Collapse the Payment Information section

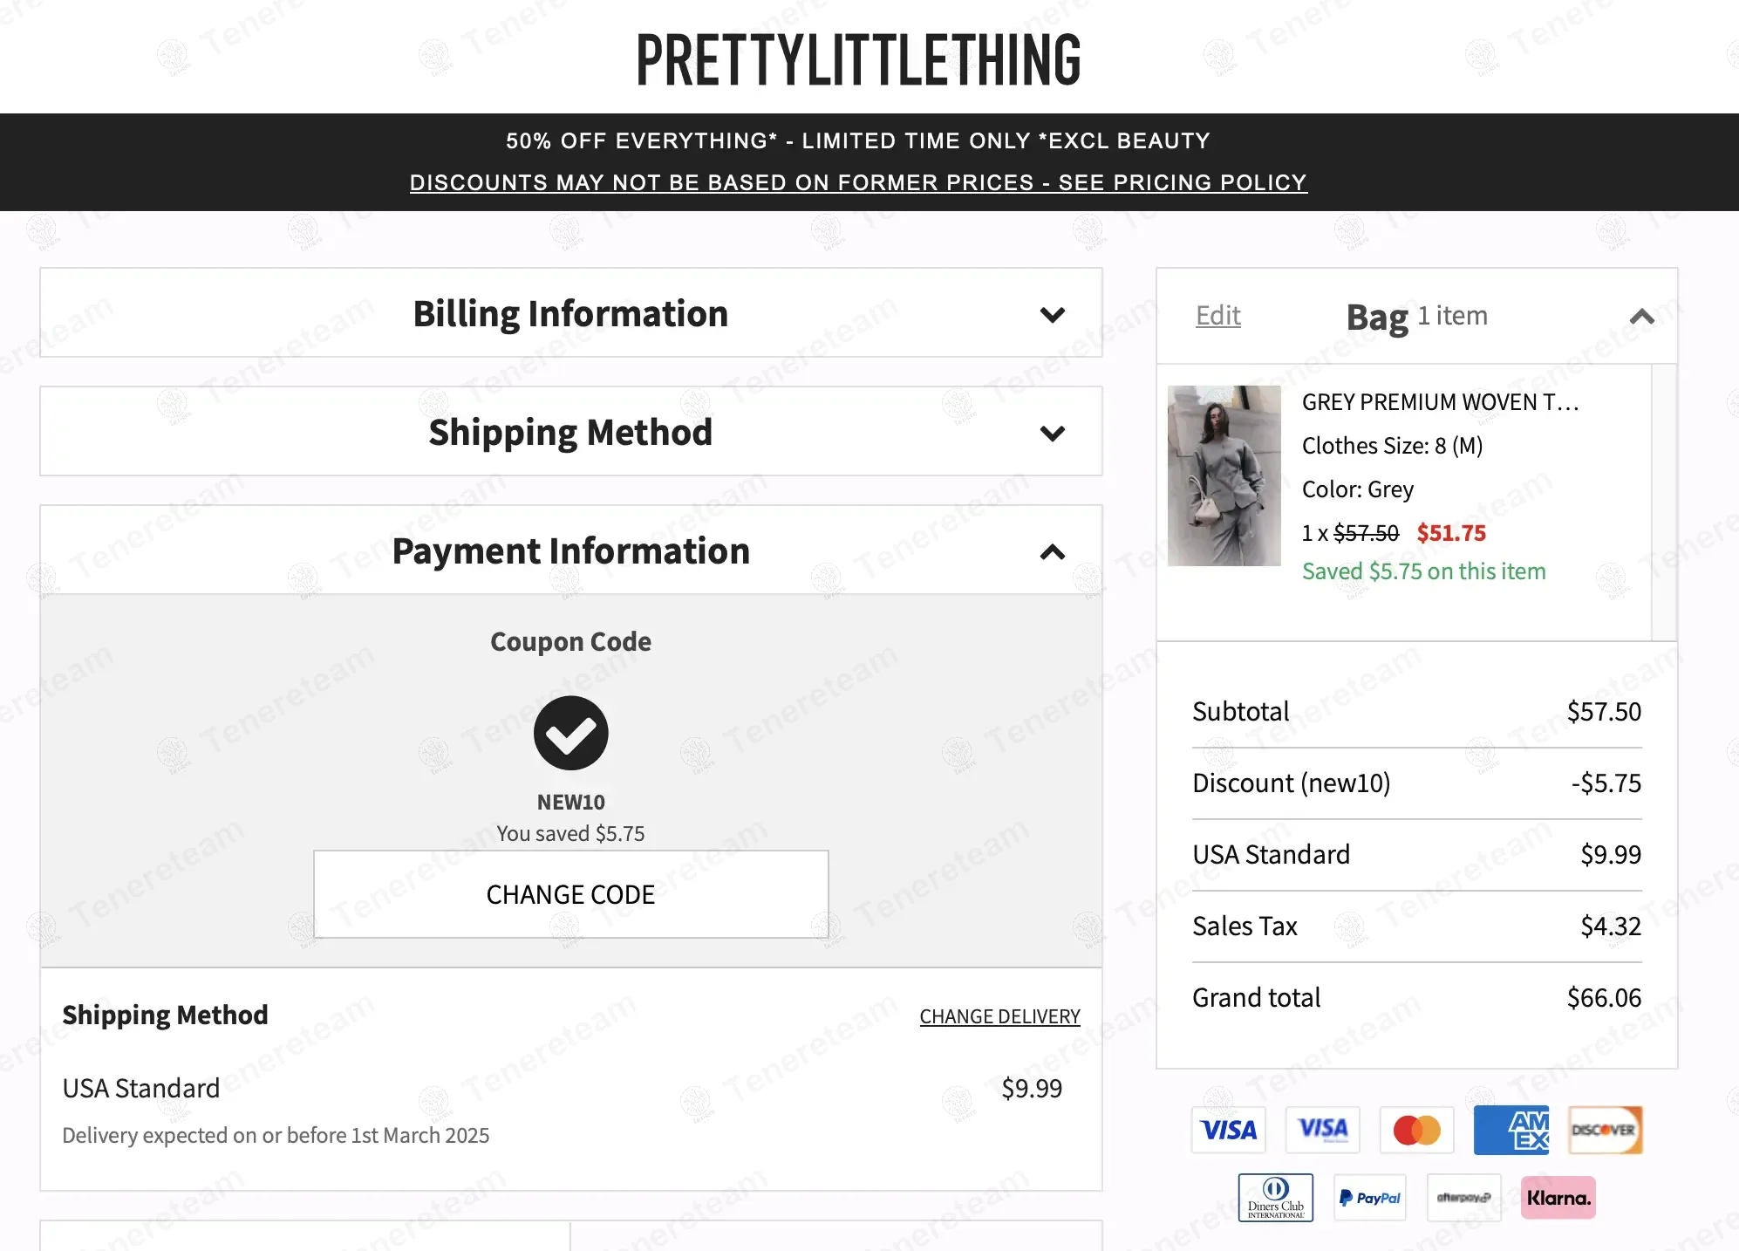point(1053,552)
